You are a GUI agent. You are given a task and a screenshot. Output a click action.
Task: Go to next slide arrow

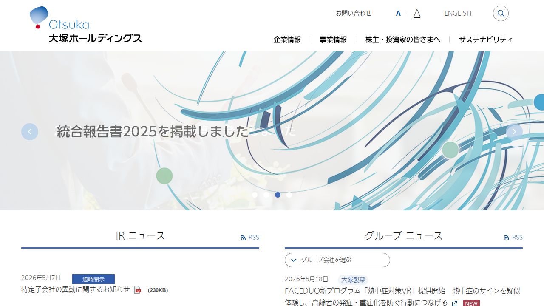514,132
